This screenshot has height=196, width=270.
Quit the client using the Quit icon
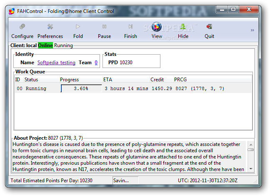[x=209, y=27]
